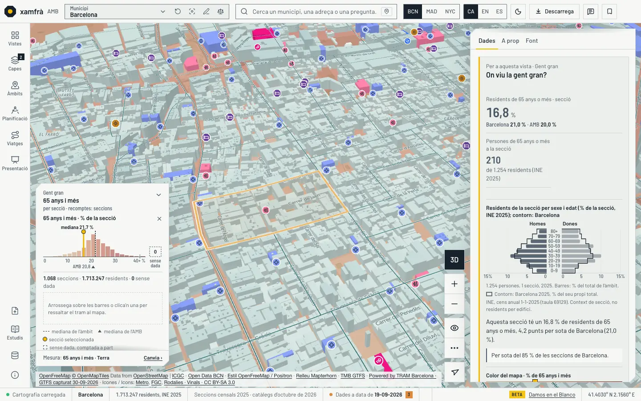
Task: Click the Descarrega download button
Action: pyautogui.click(x=554, y=12)
